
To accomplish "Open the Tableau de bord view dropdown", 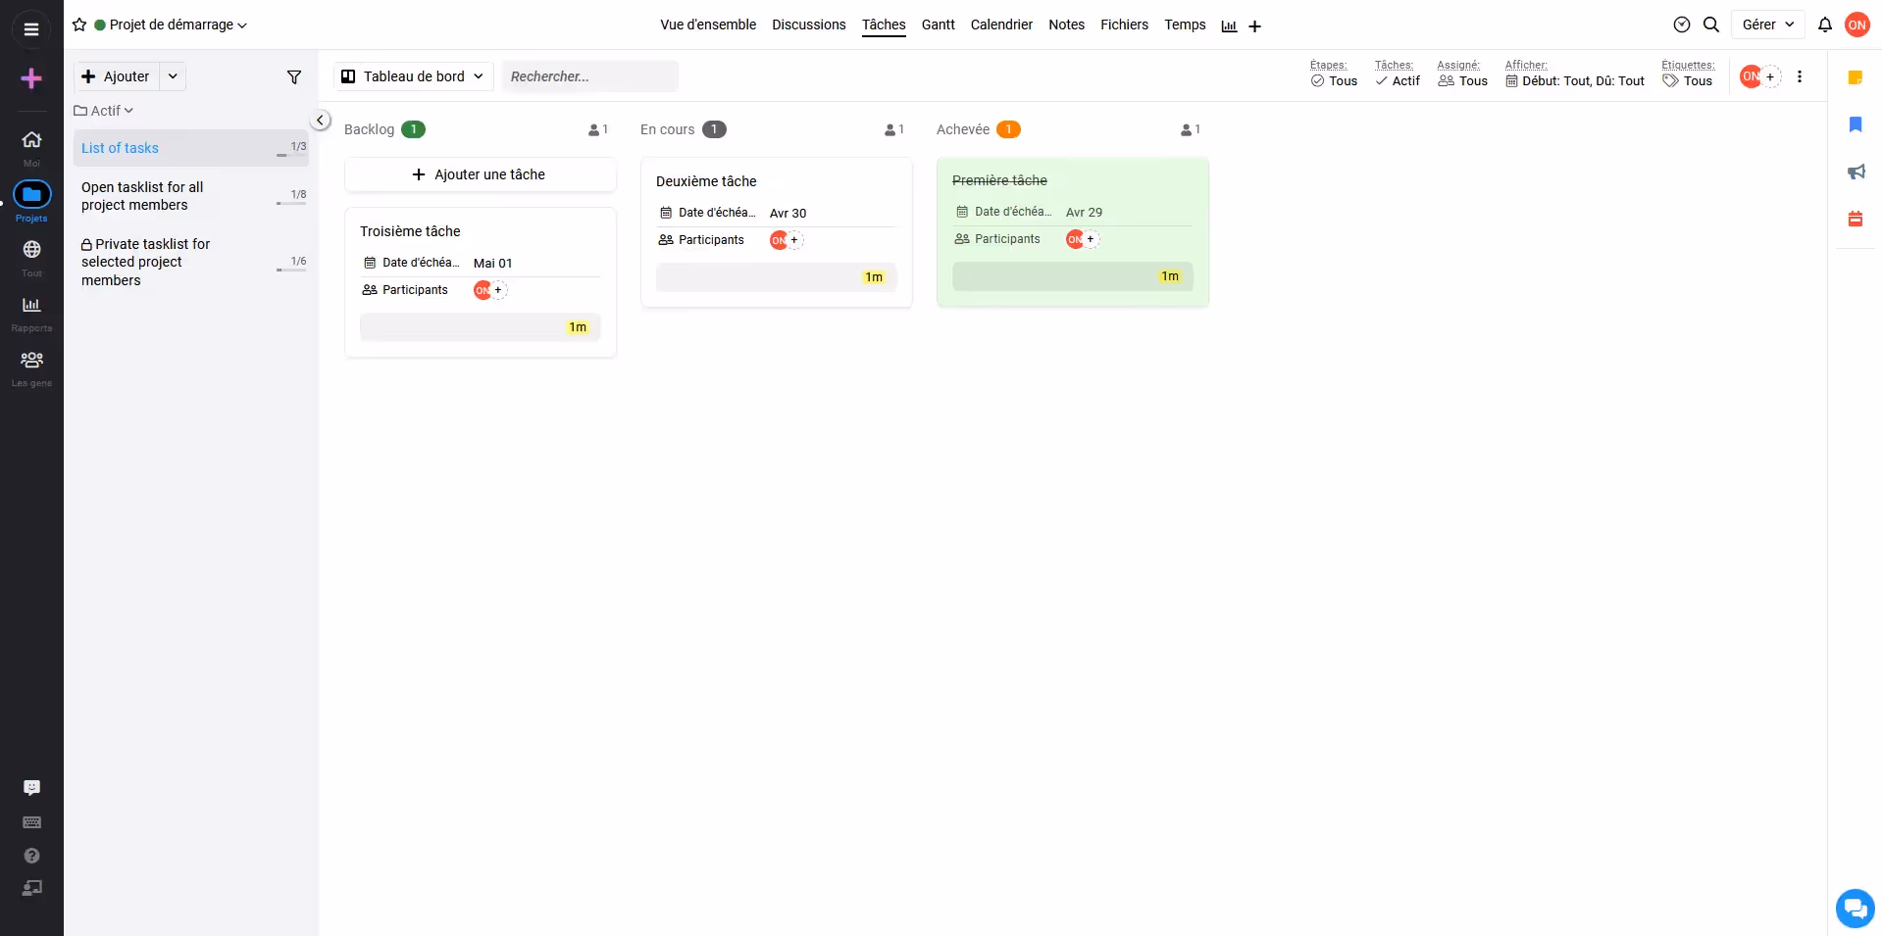I will tap(413, 76).
